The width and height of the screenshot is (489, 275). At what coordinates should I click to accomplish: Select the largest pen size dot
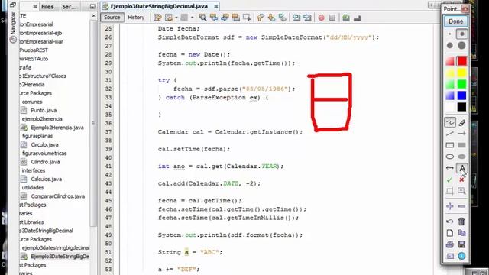click(x=461, y=46)
